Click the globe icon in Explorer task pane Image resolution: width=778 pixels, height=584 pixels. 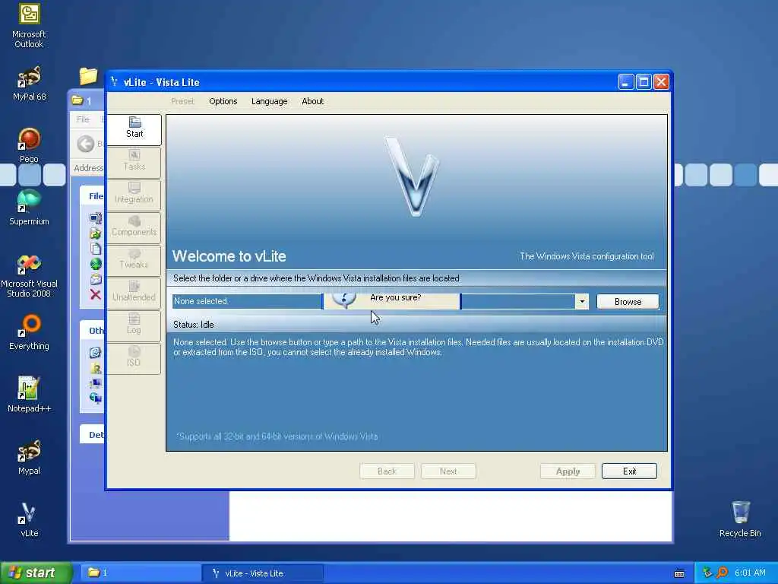click(96, 264)
